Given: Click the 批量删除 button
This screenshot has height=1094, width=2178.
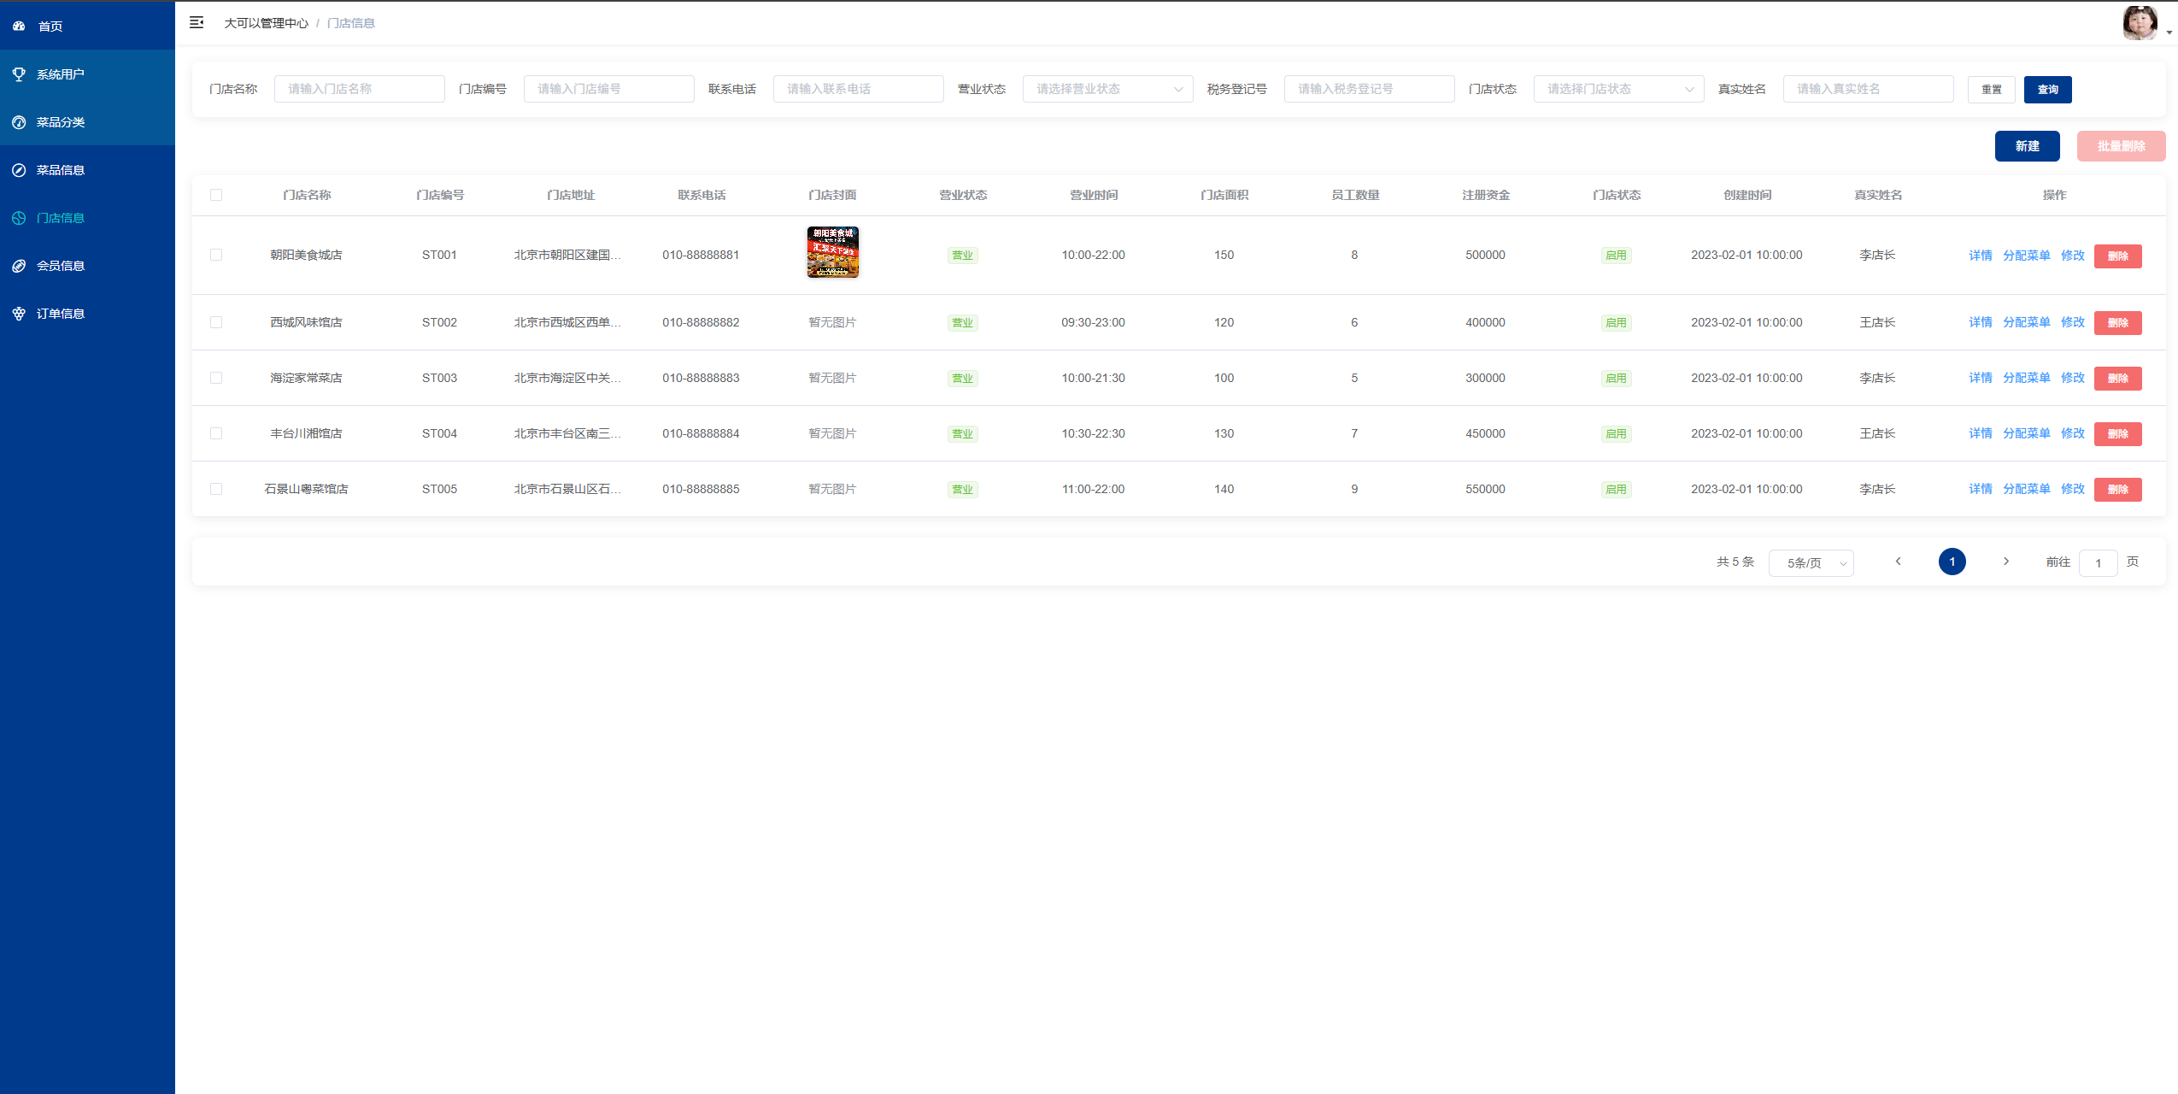Looking at the screenshot, I should tap(2121, 146).
